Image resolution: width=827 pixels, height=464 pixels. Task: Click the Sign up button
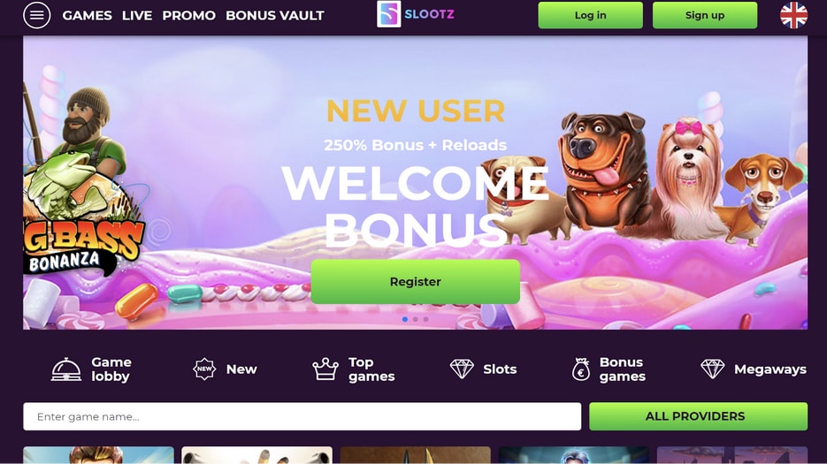tap(705, 15)
